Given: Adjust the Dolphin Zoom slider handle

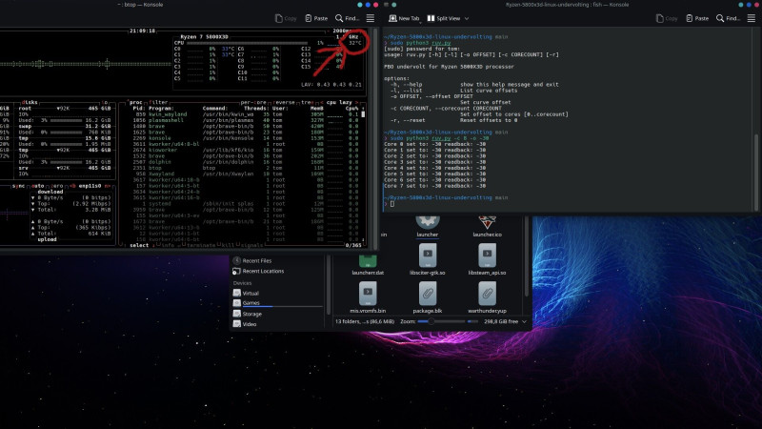Looking at the screenshot, I should click(x=431, y=321).
